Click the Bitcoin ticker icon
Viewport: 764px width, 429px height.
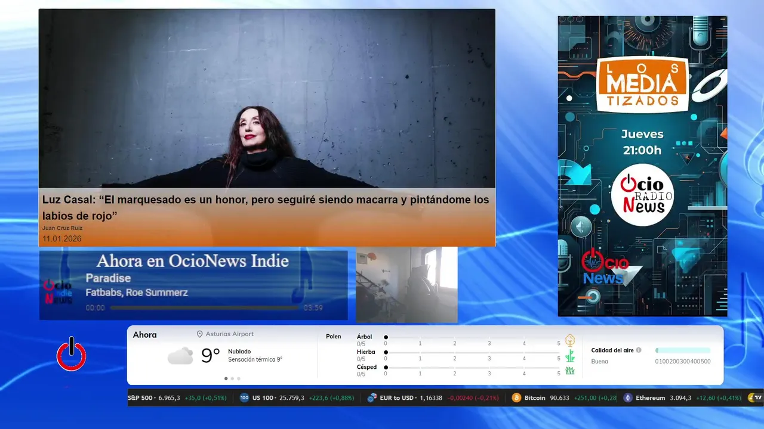pyautogui.click(x=516, y=398)
